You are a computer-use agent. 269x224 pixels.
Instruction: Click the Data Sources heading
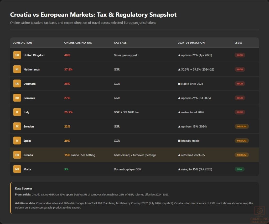pos(24,188)
